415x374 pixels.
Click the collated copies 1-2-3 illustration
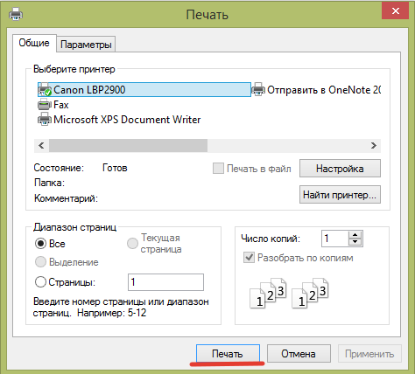289,294
